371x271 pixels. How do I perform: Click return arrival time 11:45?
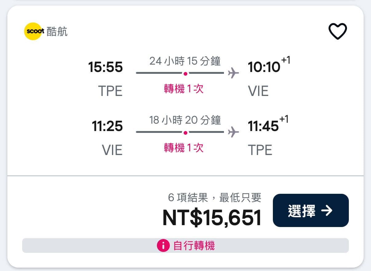click(x=263, y=126)
